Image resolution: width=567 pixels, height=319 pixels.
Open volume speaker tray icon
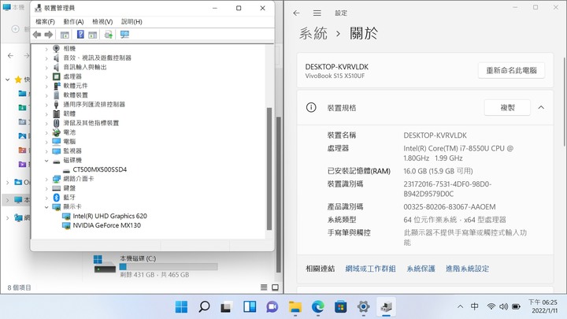coord(503,306)
